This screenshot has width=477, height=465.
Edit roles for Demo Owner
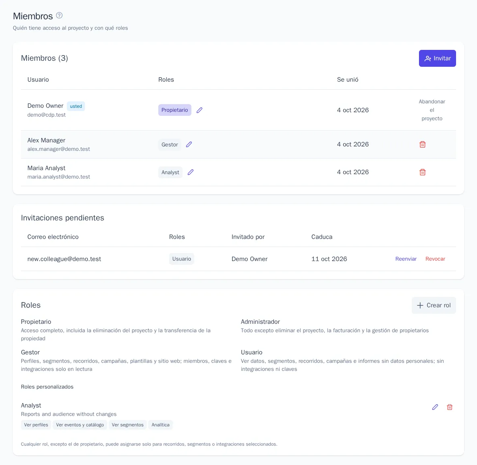[x=199, y=110]
